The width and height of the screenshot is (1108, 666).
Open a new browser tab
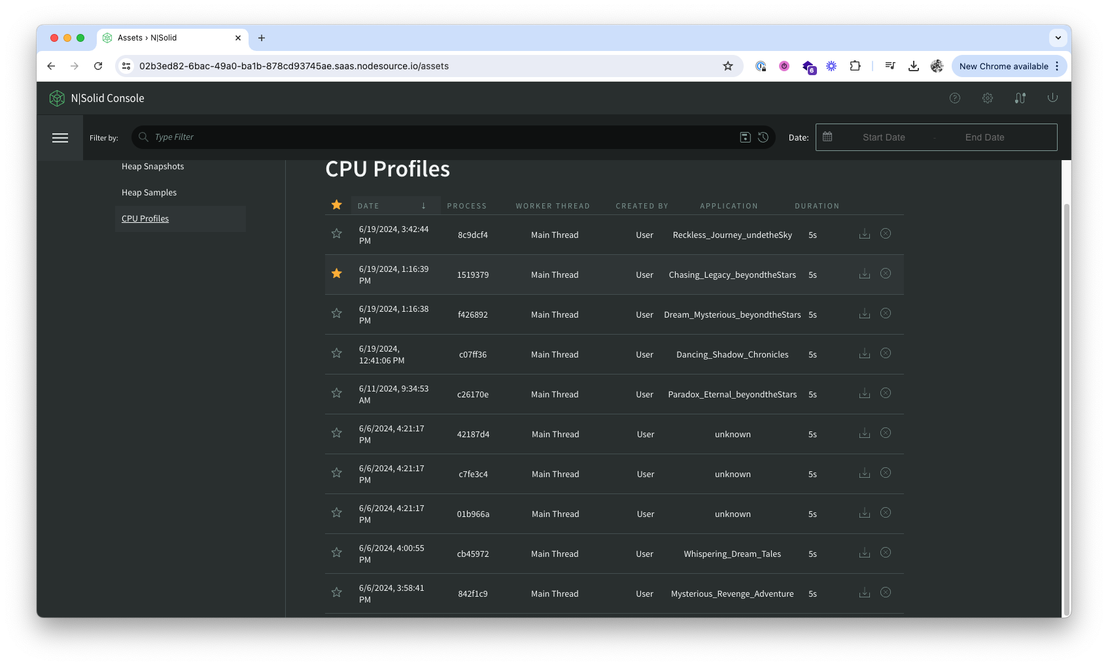point(262,38)
